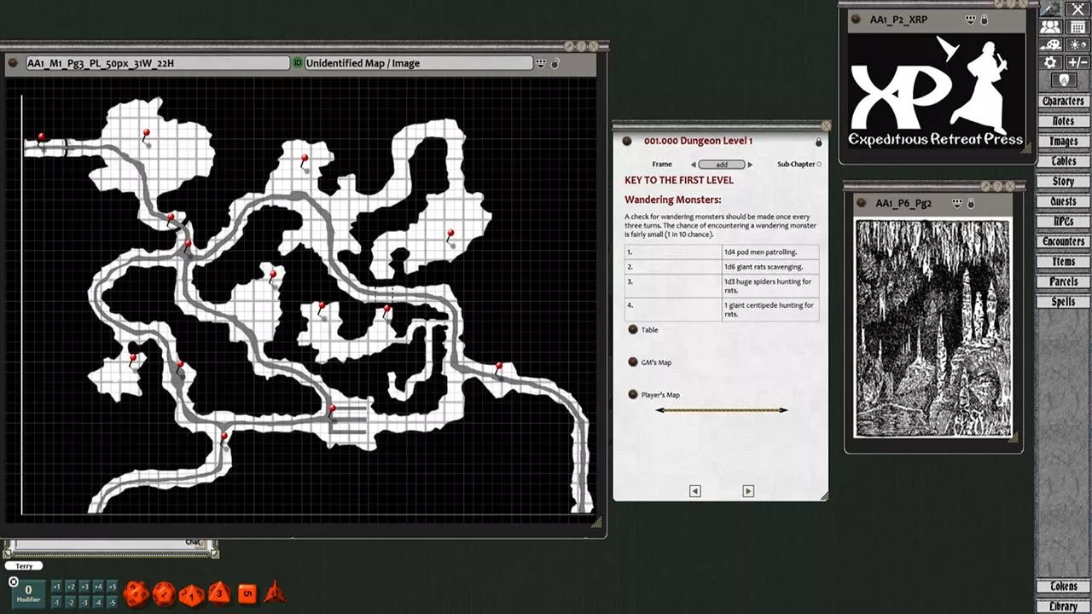Viewport: 1092px width, 614px height.
Task: Go to previous story page arrow
Action: pos(694,490)
